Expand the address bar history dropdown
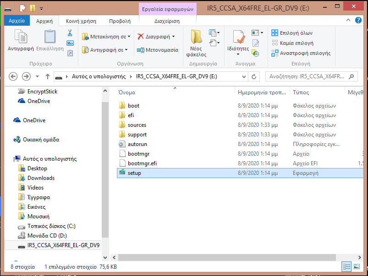Viewport: 368px width, 276px height. (244, 77)
